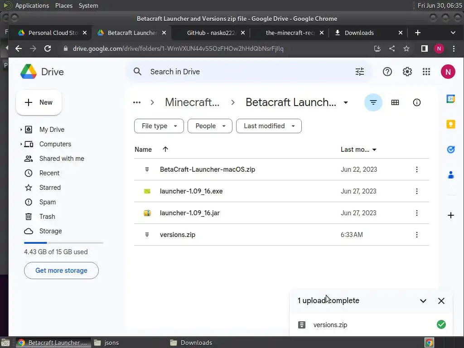Click Search in Drive field

pos(249,72)
